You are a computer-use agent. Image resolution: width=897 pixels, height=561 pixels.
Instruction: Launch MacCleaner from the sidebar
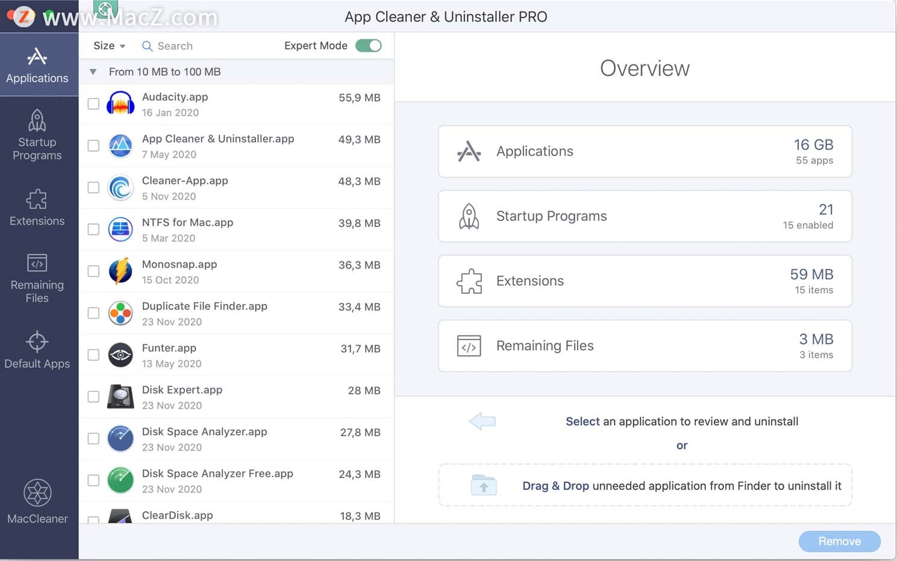click(37, 502)
